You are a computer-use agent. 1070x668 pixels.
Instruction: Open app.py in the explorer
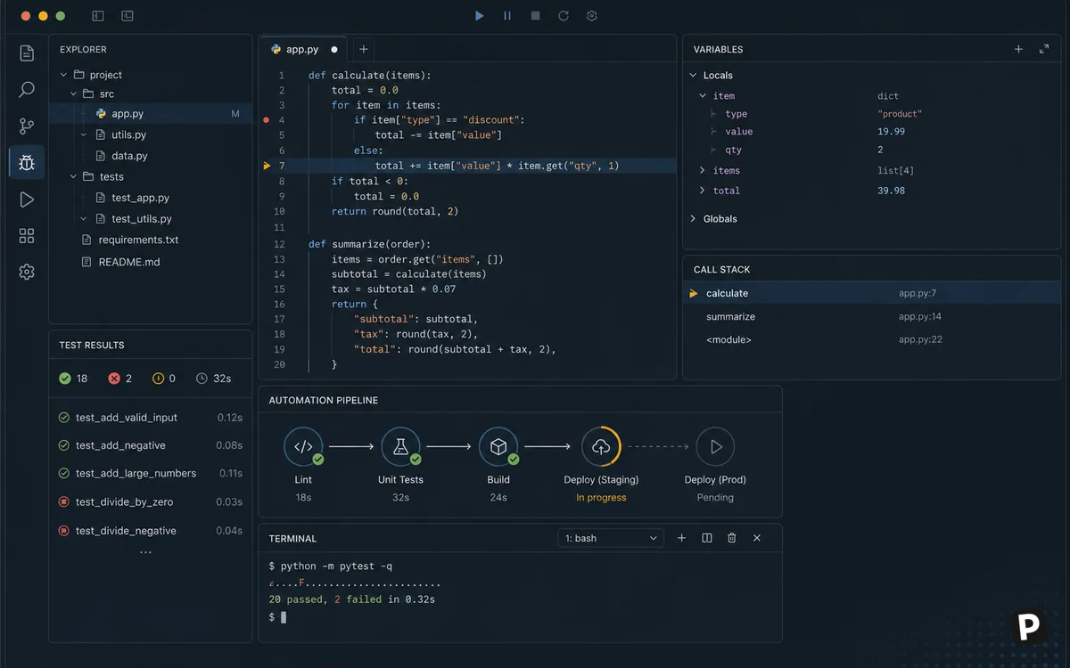[151, 114]
